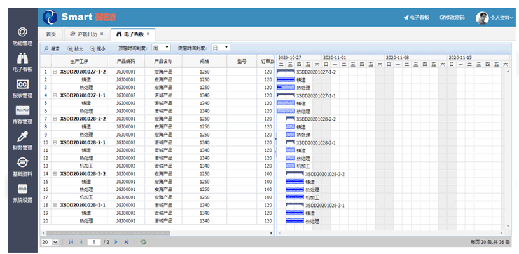Screen dimensions: 519x254
Task: Click the 缩小 zoom-out tool
Action: point(97,48)
